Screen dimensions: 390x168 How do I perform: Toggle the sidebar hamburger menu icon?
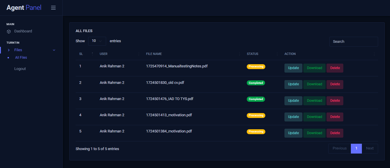(x=53, y=8)
